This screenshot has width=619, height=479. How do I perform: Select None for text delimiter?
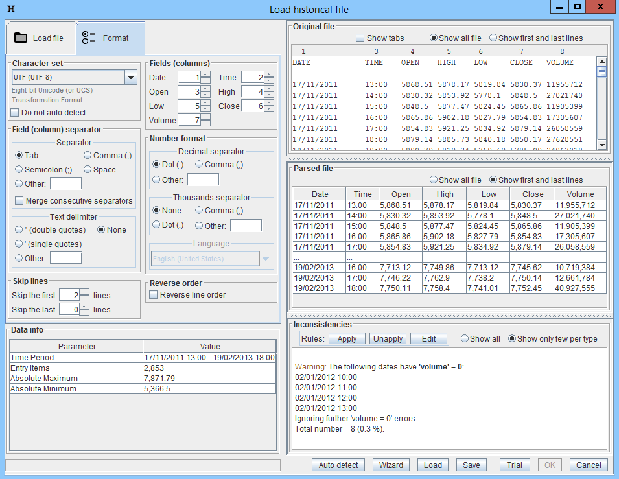[101, 230]
